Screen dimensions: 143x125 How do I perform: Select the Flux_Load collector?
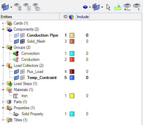click(35, 72)
